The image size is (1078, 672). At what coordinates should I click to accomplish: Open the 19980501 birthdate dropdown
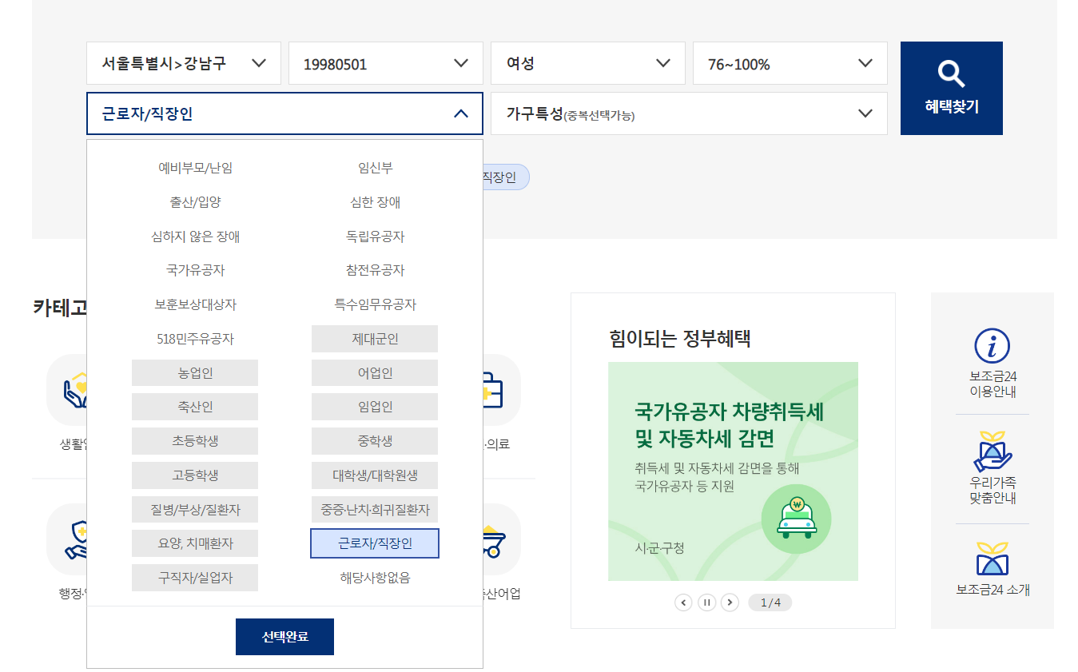click(386, 63)
